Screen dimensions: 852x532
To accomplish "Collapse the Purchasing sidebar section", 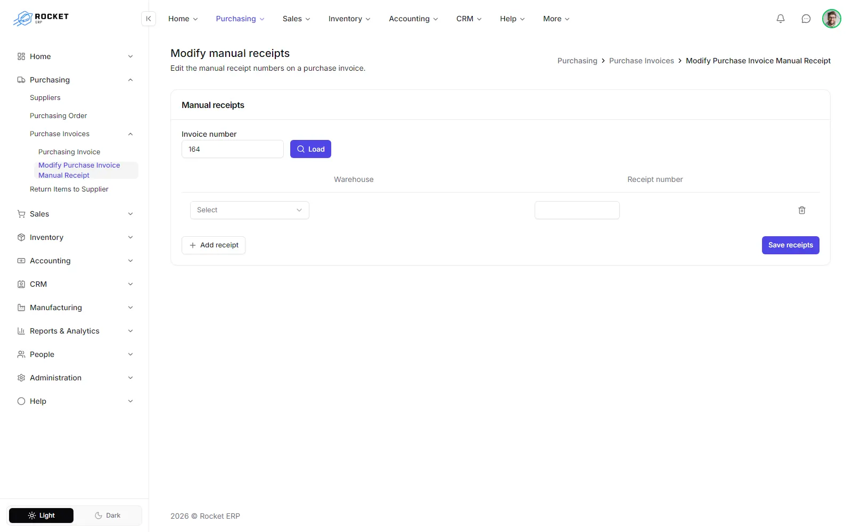I will click(x=130, y=80).
